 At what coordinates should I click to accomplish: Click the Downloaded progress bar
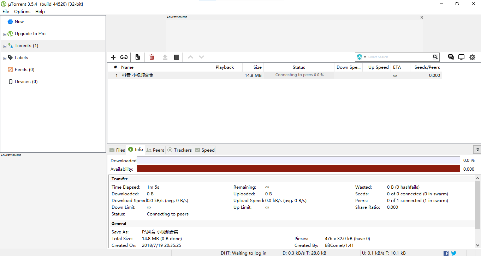[298, 160]
